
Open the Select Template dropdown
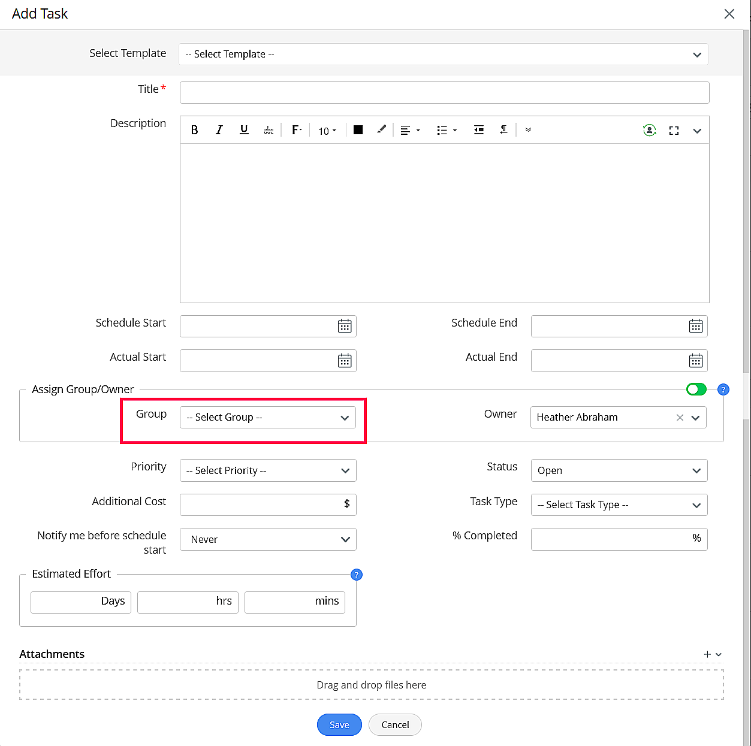click(444, 54)
